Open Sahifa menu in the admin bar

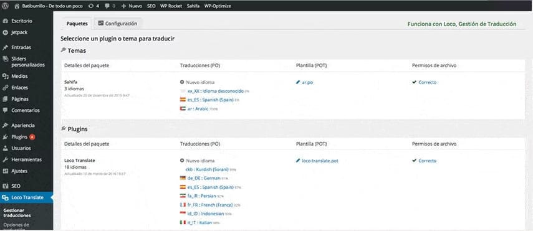(x=193, y=6)
